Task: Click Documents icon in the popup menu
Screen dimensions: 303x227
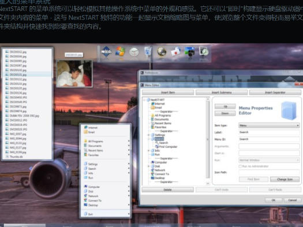Action: pyautogui.click(x=86, y=146)
